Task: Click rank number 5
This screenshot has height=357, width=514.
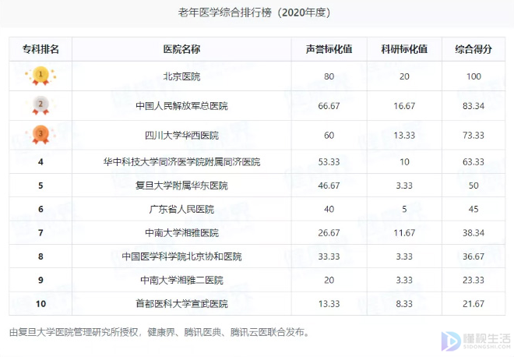Action: [40, 186]
